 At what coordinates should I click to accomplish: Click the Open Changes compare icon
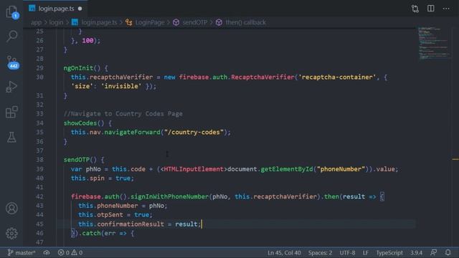point(415,9)
